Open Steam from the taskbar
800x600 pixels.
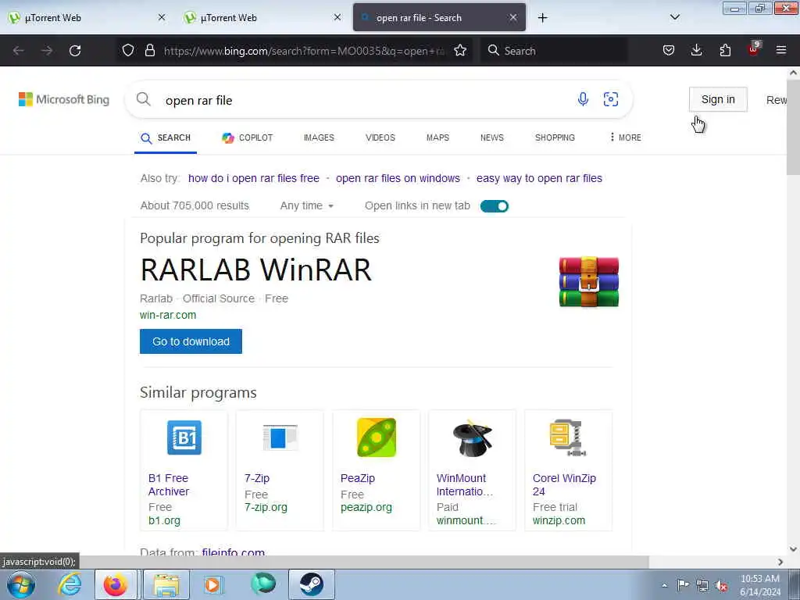(311, 584)
